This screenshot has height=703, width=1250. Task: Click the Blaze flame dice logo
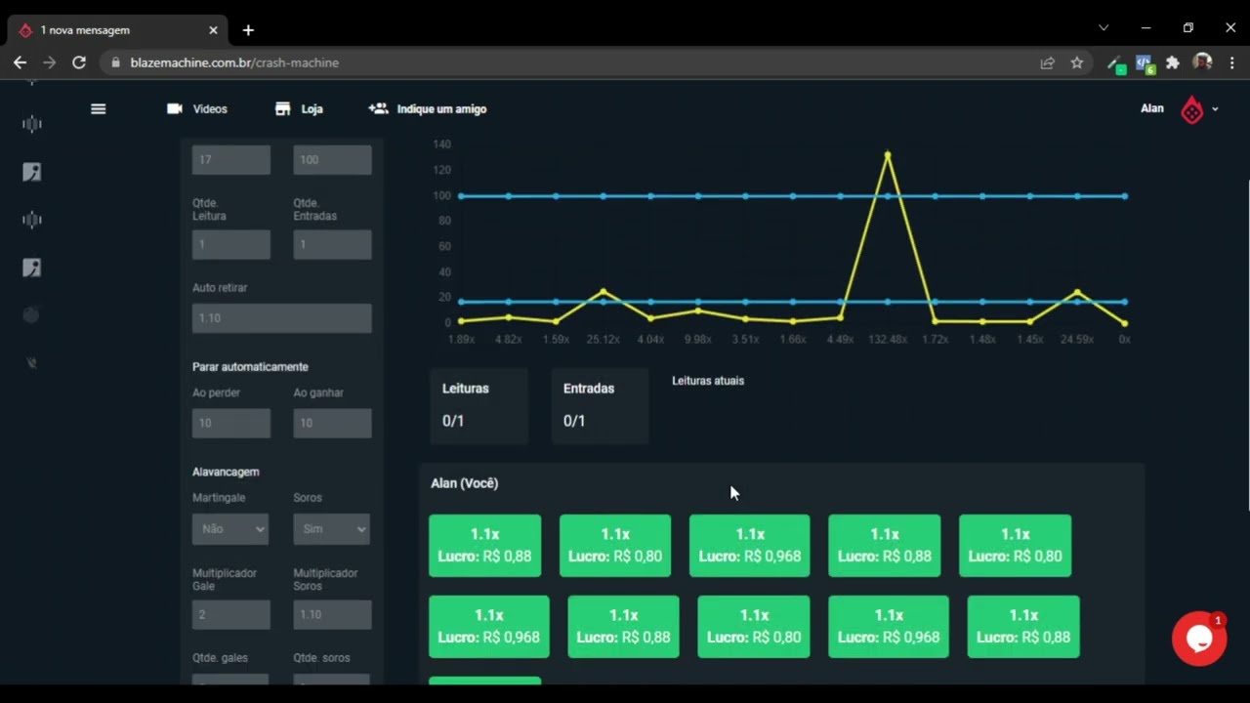click(x=1192, y=109)
